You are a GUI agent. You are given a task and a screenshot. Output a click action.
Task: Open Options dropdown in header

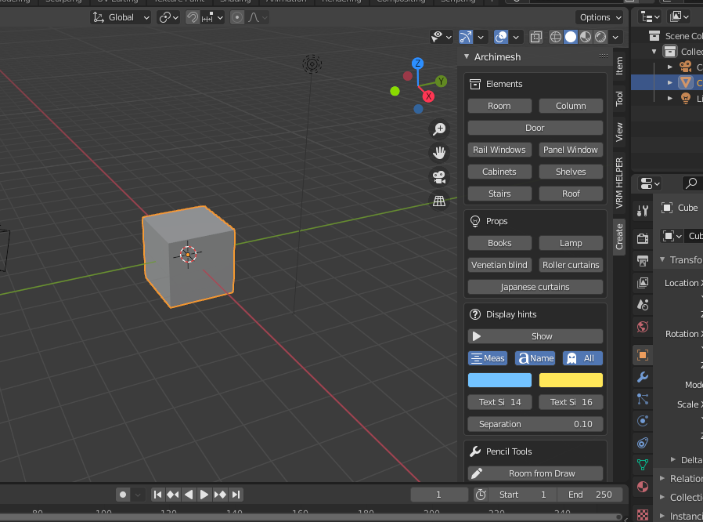[x=600, y=17]
